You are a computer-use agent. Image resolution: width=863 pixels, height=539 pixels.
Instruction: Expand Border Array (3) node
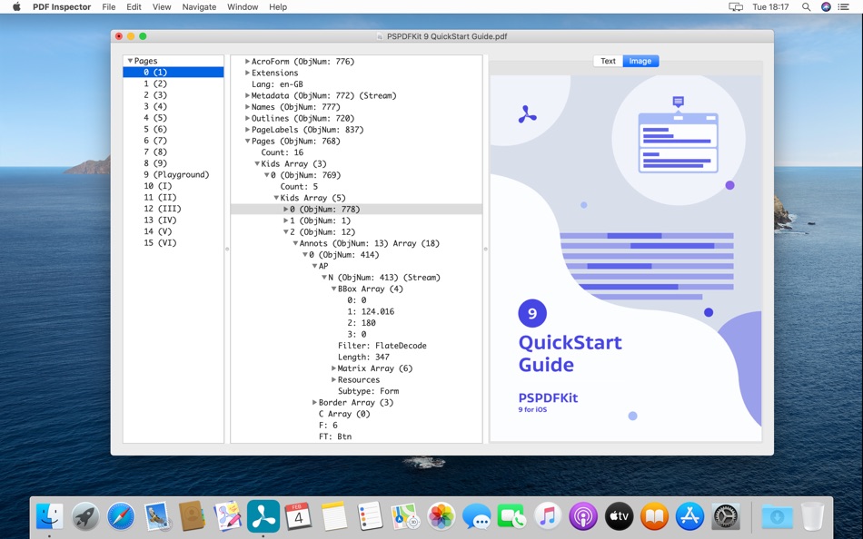tap(315, 402)
